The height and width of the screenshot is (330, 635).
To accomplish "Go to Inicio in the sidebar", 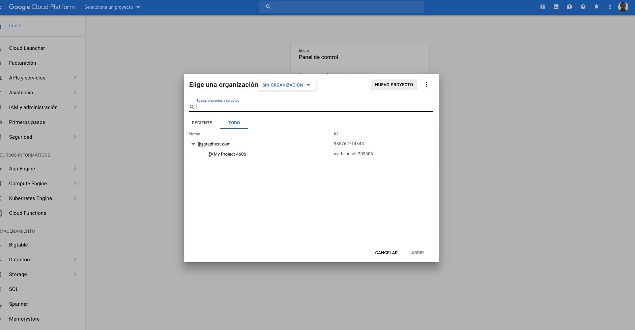I will tap(15, 26).
